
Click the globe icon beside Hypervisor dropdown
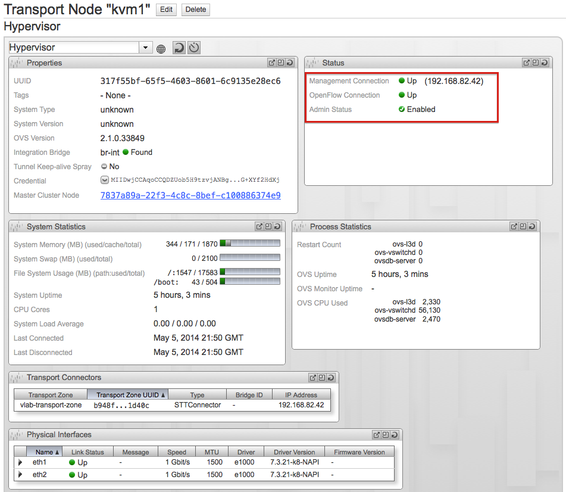coord(161,48)
